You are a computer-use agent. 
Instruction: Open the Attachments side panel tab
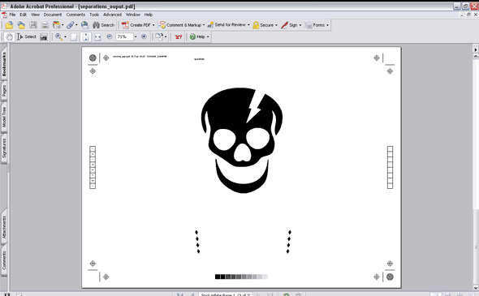pos(4,227)
